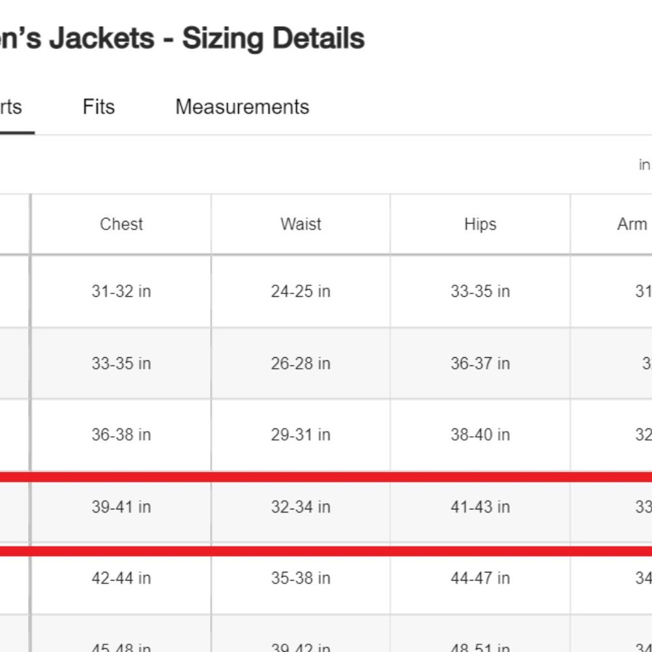Viewport: 652px width, 652px height.
Task: Click the Chest column header
Action: [121, 224]
